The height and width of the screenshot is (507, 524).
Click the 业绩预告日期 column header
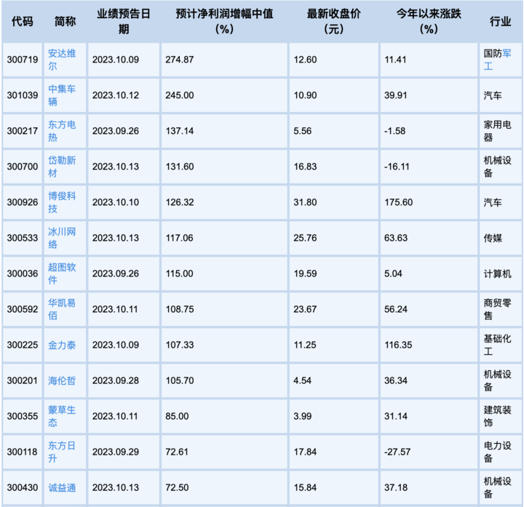coord(124,21)
